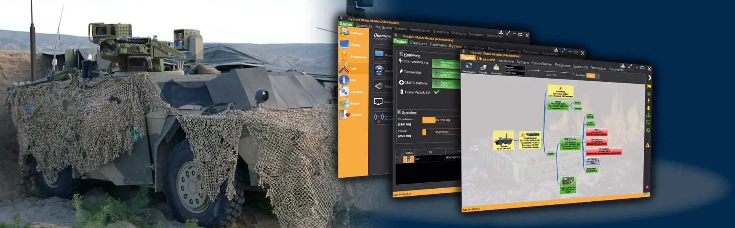Click the Info sidebar icon
735x228 pixels.
click(x=344, y=80)
